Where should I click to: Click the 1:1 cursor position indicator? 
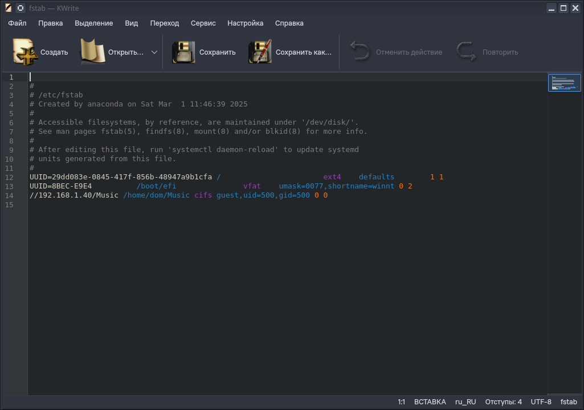[401, 402]
